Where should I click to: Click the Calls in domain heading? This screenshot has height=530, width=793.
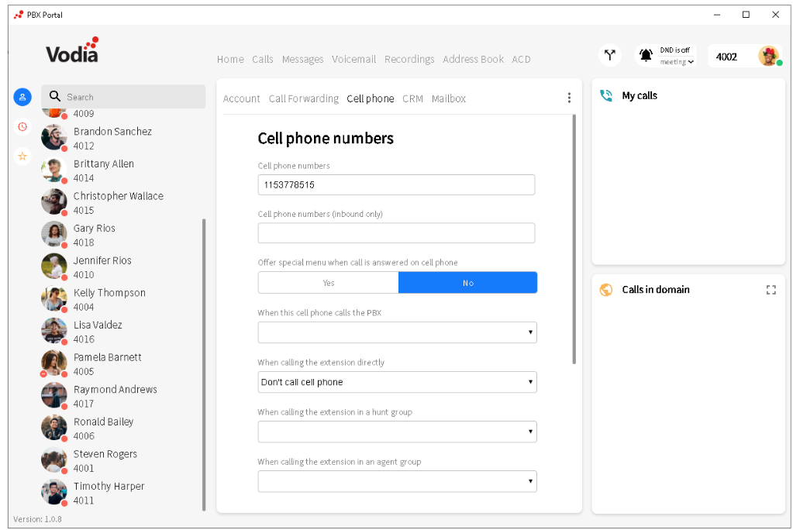(x=656, y=290)
